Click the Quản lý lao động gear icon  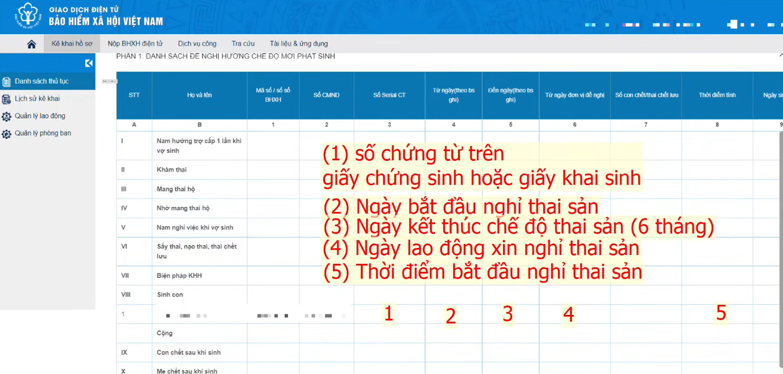click(6, 117)
